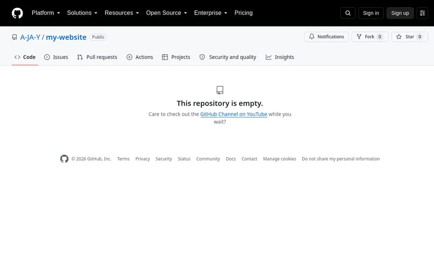Open GitHub Channel on YouTube link
The image size is (434, 271).
[234, 114]
